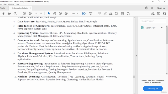Click the 'Operating System' heading text

point(28,33)
